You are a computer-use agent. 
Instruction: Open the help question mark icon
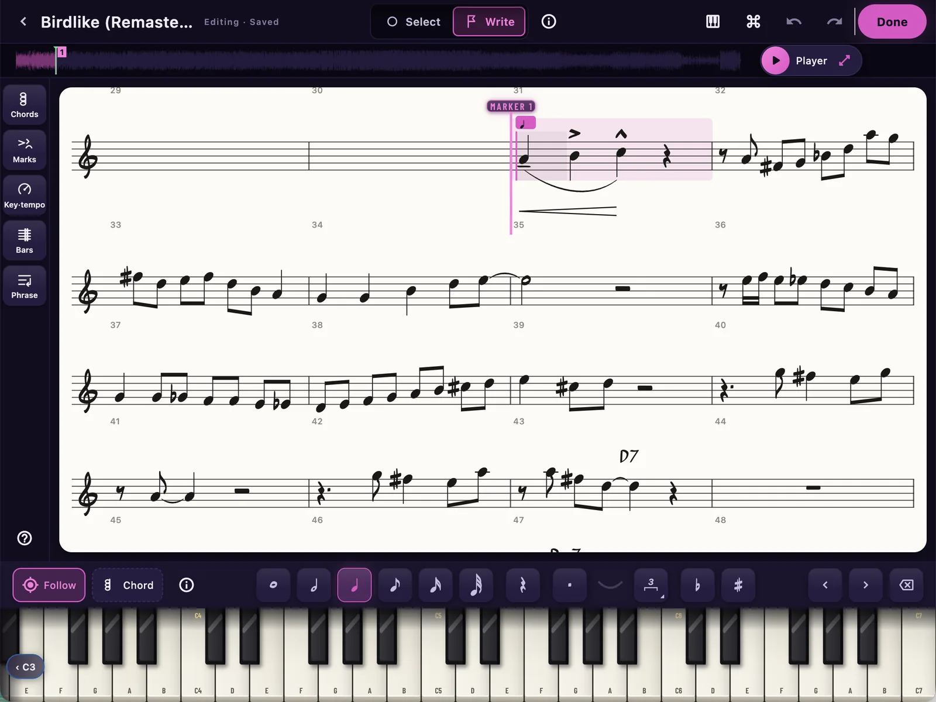pyautogui.click(x=25, y=538)
